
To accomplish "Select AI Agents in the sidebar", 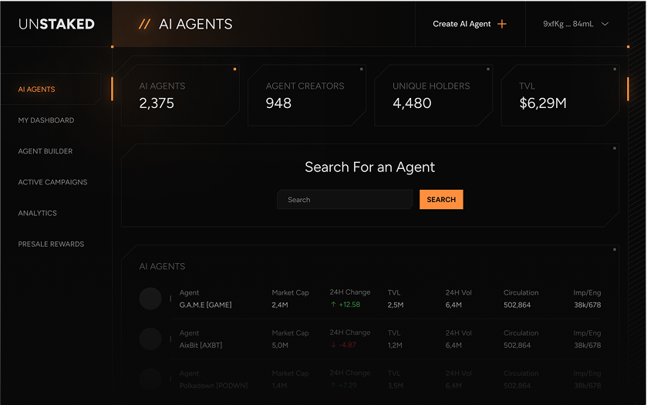I will (x=37, y=89).
